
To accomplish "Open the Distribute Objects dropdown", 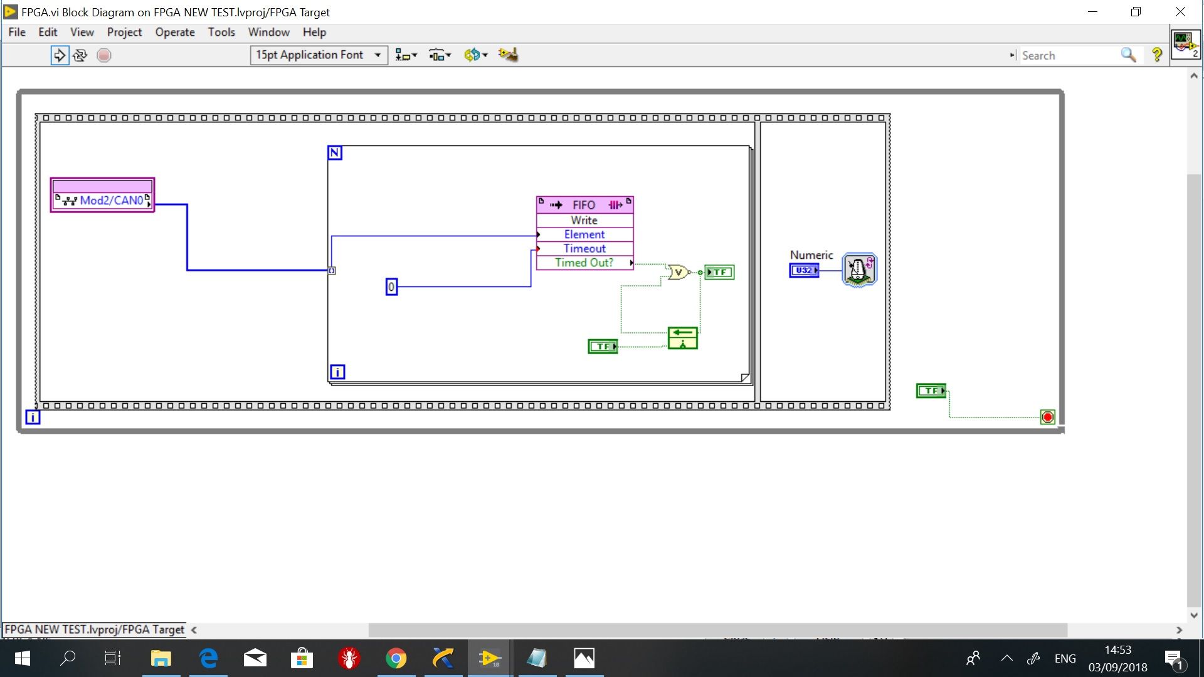I will (x=440, y=55).
